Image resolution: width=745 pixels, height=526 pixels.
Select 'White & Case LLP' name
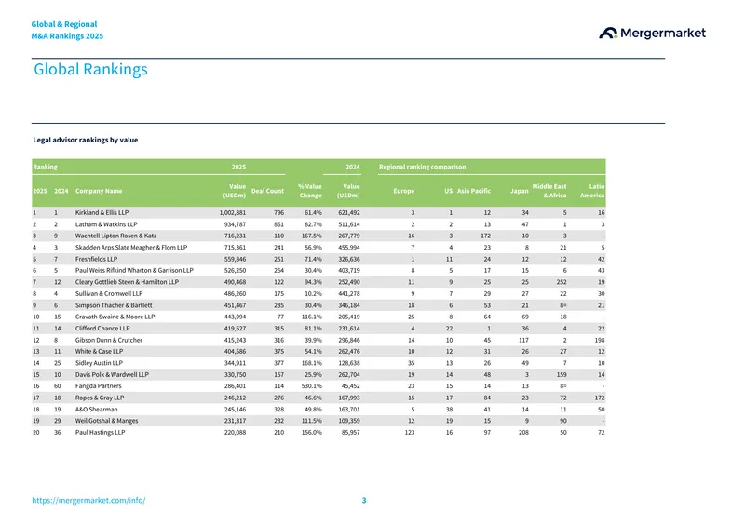pyautogui.click(x=99, y=352)
